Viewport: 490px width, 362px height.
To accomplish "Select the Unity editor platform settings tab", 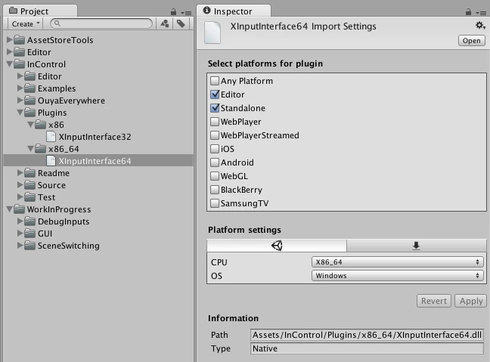I will [x=277, y=246].
